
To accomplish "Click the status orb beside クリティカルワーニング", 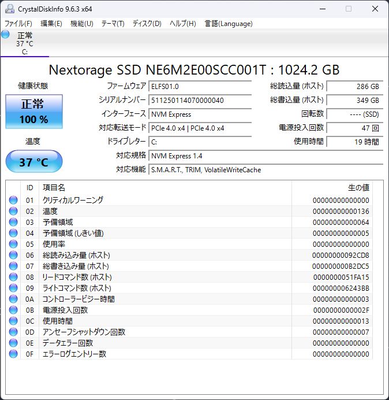I will pos(13,200).
